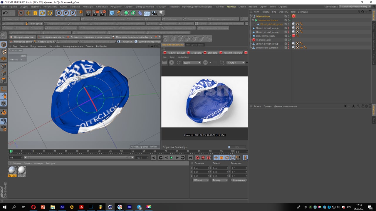Go to end of timeline
This screenshot has width=376, height=211.
click(190, 158)
